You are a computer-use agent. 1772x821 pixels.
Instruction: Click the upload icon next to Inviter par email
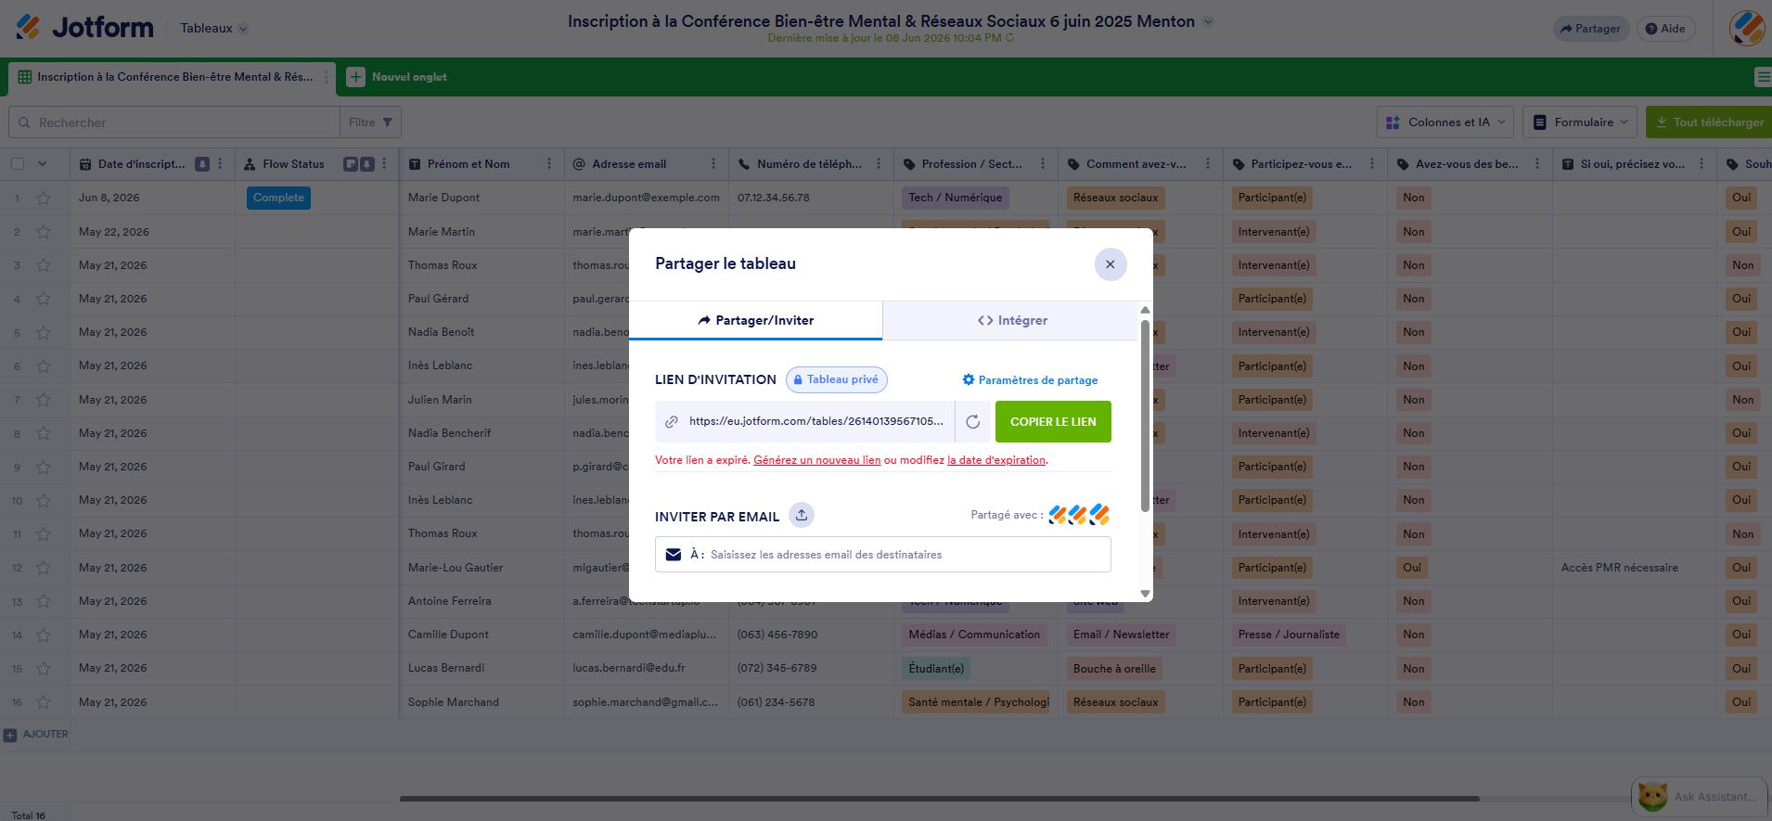(802, 515)
